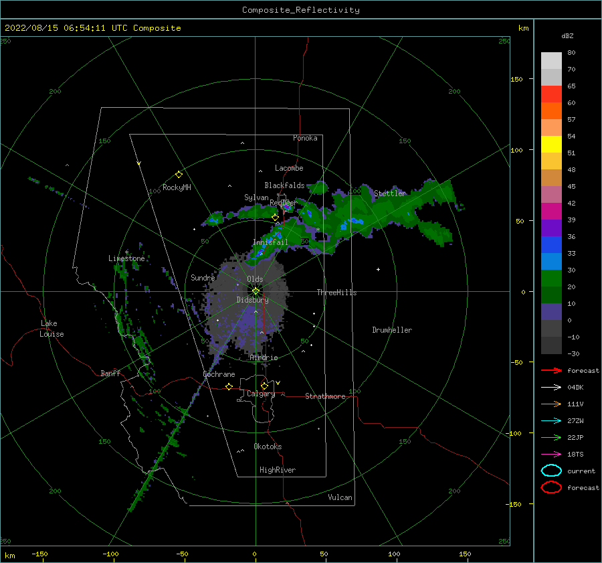Image resolution: width=602 pixels, height=563 pixels.
Task: Click the dBZ legend heading
Action: [567, 35]
